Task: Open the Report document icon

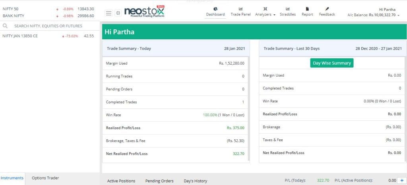Action: click(307, 9)
